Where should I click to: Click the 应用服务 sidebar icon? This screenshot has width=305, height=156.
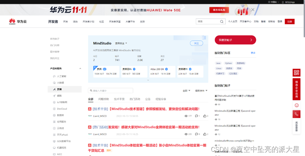pyautogui.click(x=54, y=122)
